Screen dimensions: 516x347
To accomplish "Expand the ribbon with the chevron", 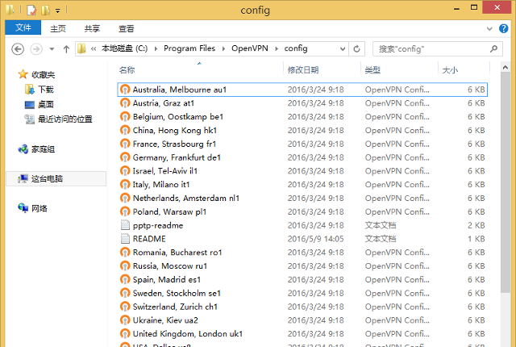I will pos(489,28).
